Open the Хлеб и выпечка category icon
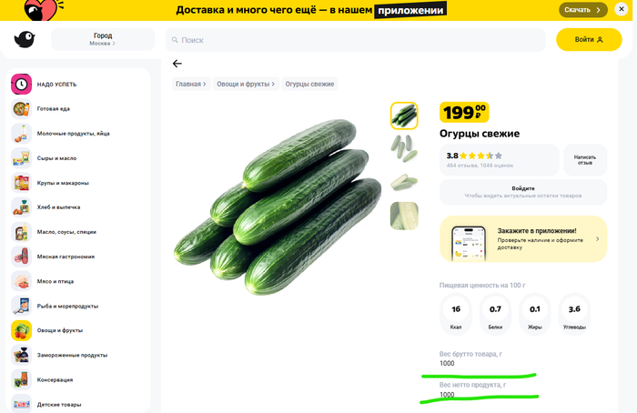 tap(21, 207)
